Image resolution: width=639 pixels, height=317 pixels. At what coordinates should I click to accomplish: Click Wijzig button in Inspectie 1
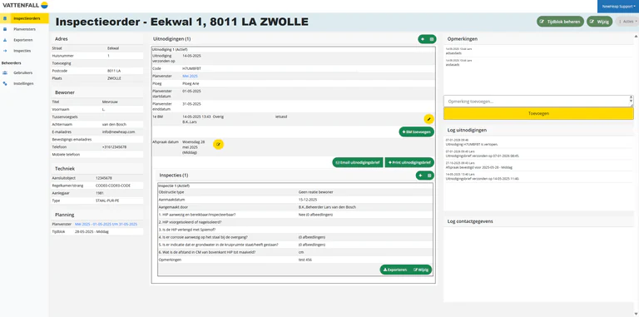[421, 270]
